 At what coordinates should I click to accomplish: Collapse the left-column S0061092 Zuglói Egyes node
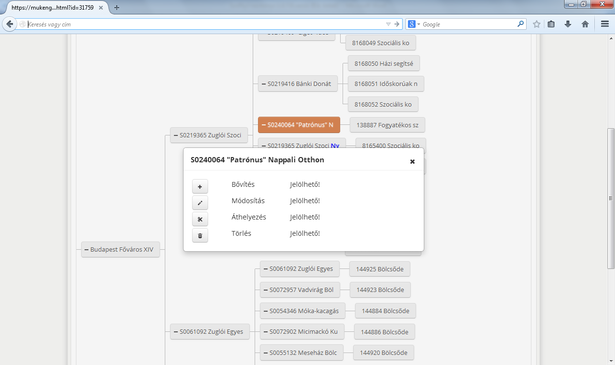[176, 331]
